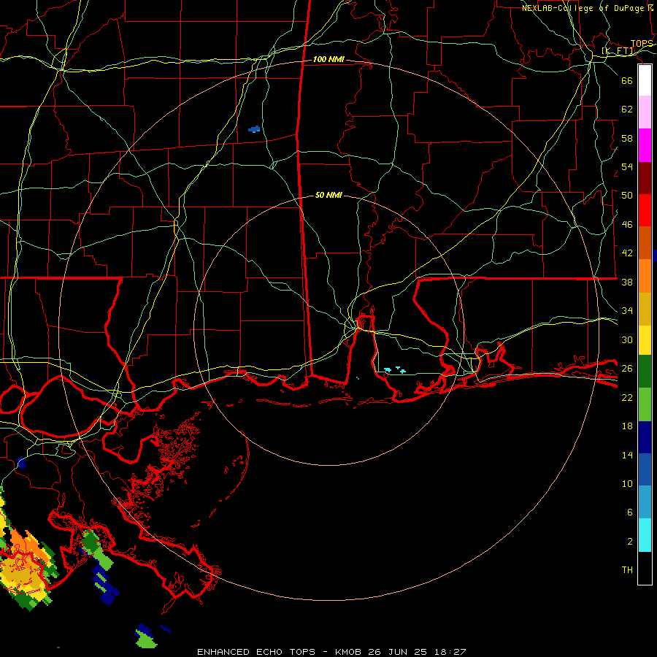Select the cyan legend swatch
Viewport: 657px width, 657px height.
[x=645, y=535]
